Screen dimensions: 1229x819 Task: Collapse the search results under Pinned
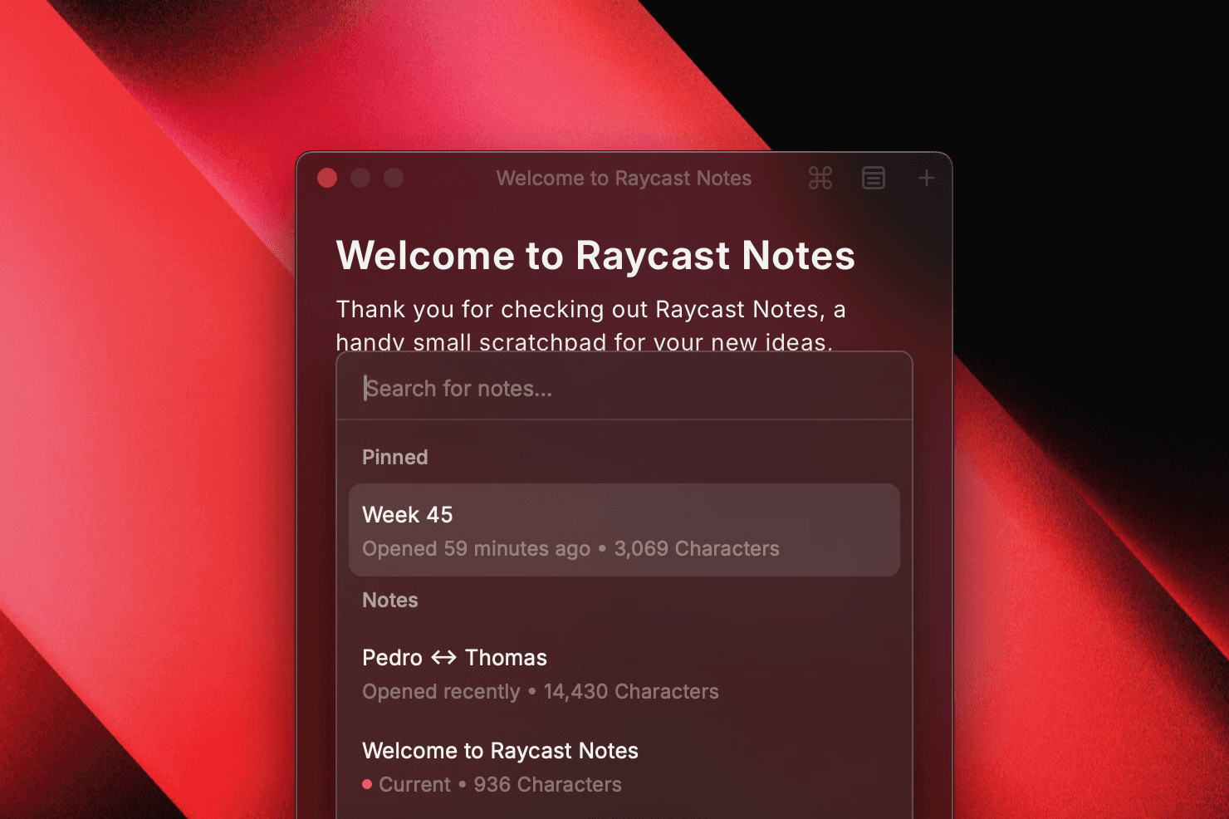coord(394,457)
